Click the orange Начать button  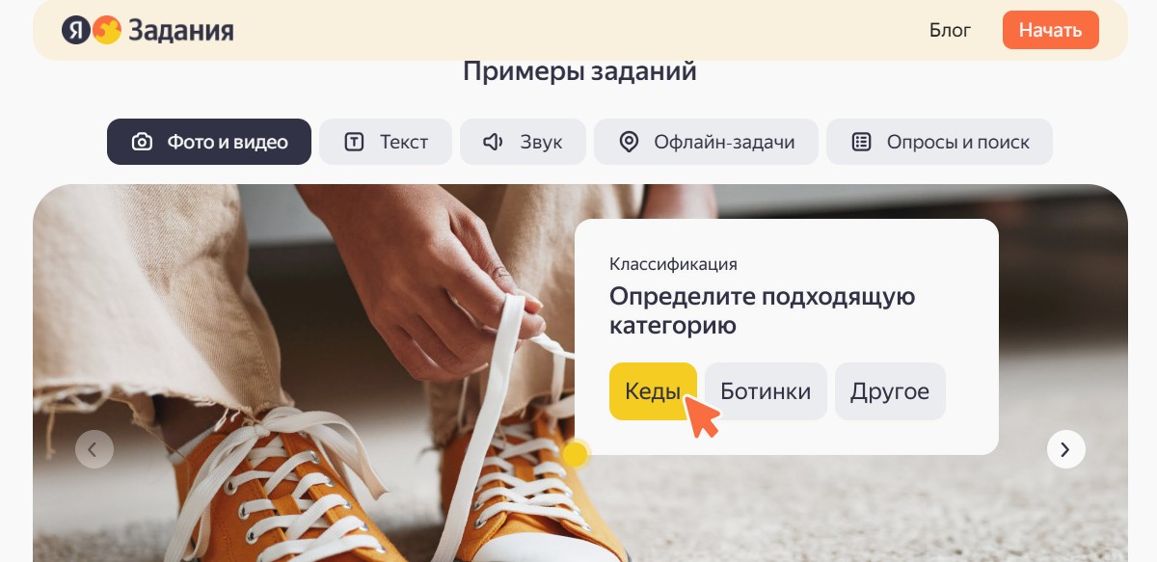click(x=1051, y=30)
